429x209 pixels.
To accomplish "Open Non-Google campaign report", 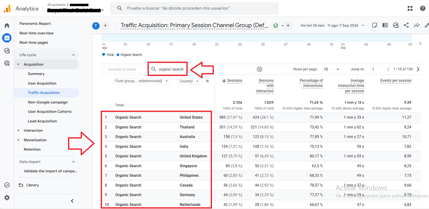I will (x=48, y=102).
